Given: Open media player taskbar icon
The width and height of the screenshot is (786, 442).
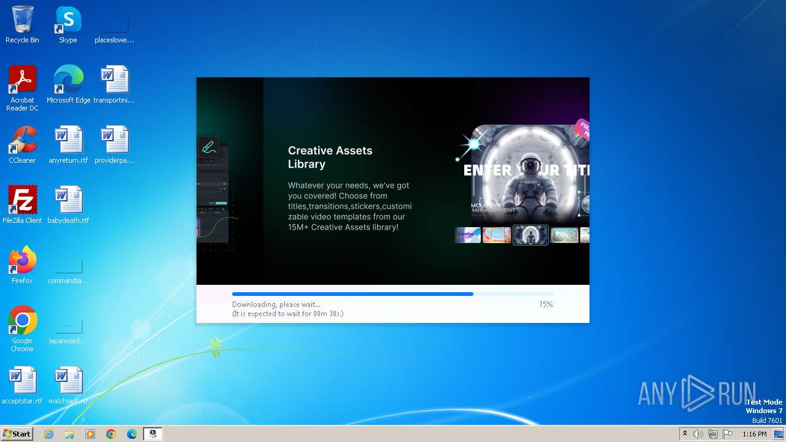Looking at the screenshot, I should pyautogui.click(x=90, y=434).
